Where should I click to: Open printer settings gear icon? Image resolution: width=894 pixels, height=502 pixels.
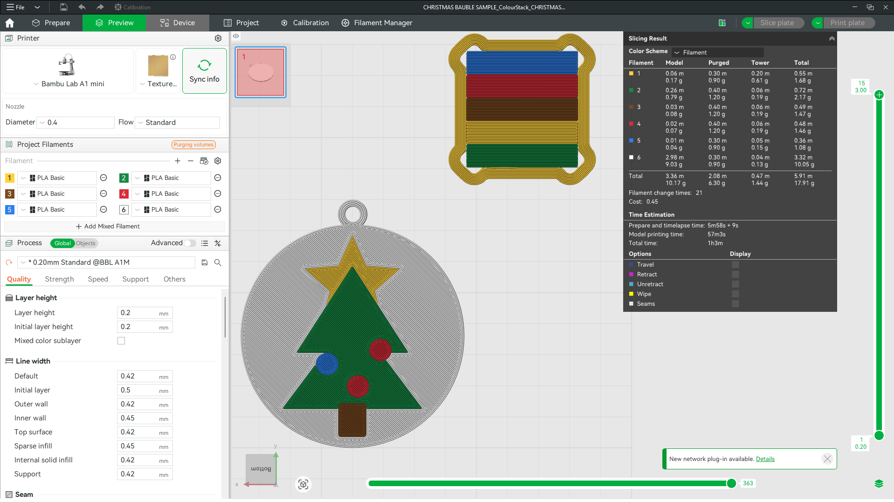tap(218, 38)
